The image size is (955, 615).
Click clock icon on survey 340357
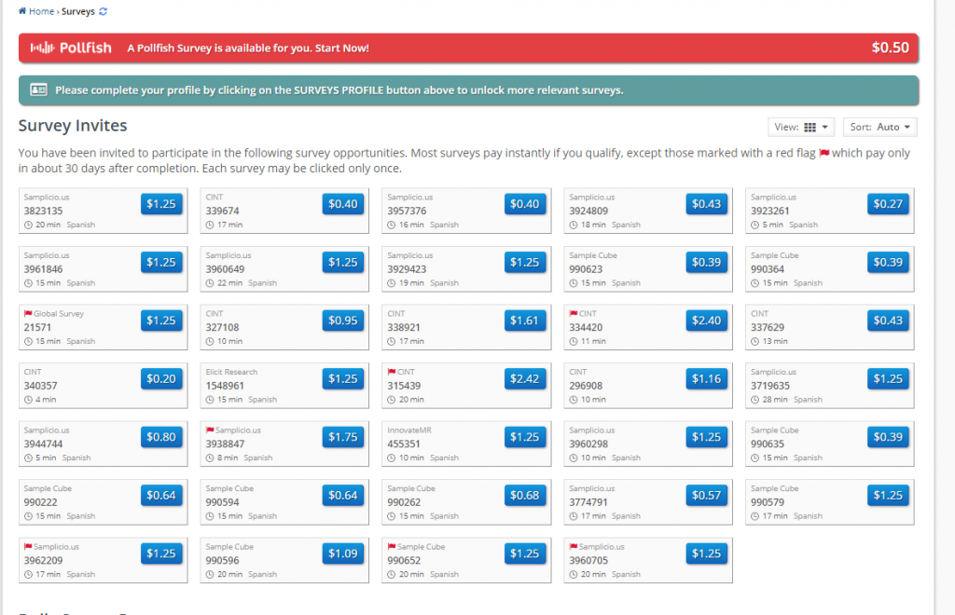pos(28,400)
